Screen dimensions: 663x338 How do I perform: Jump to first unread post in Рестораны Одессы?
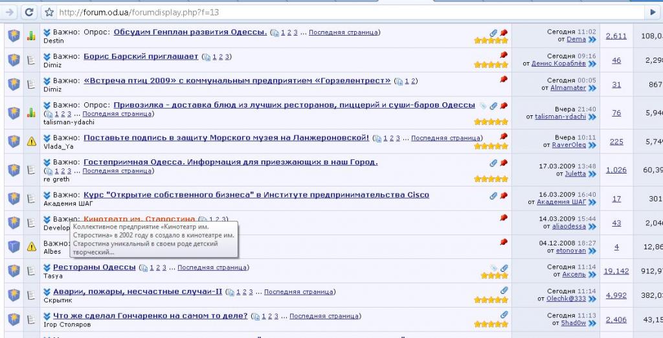coord(47,267)
